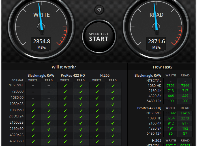The image size is (197, 146).
Task: Open settings with the gear icon
Action: (x=99, y=10)
